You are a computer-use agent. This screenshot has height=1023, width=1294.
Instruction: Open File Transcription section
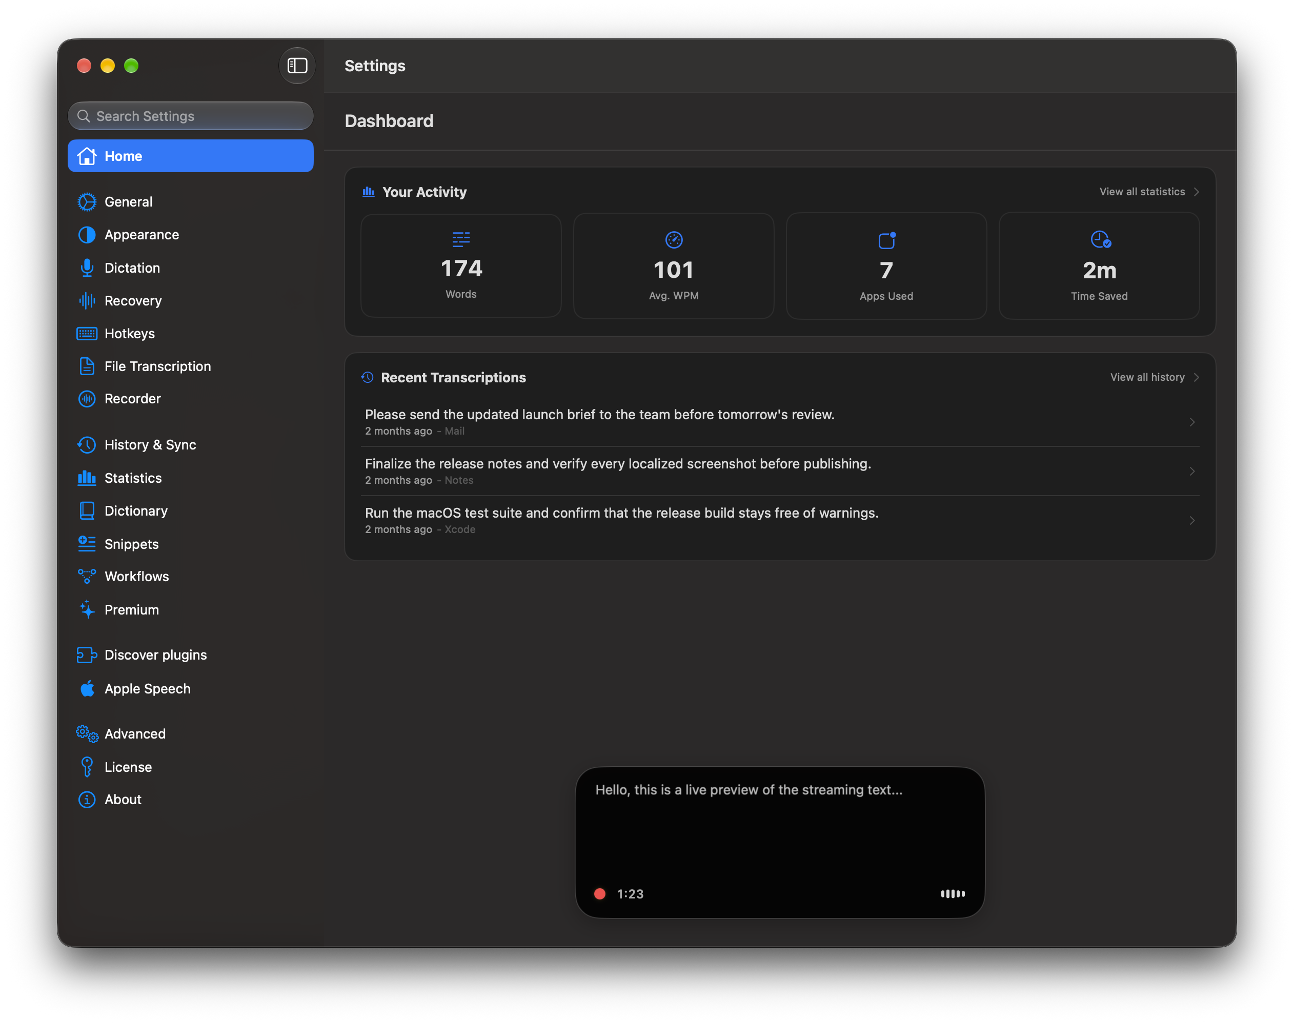point(191,366)
